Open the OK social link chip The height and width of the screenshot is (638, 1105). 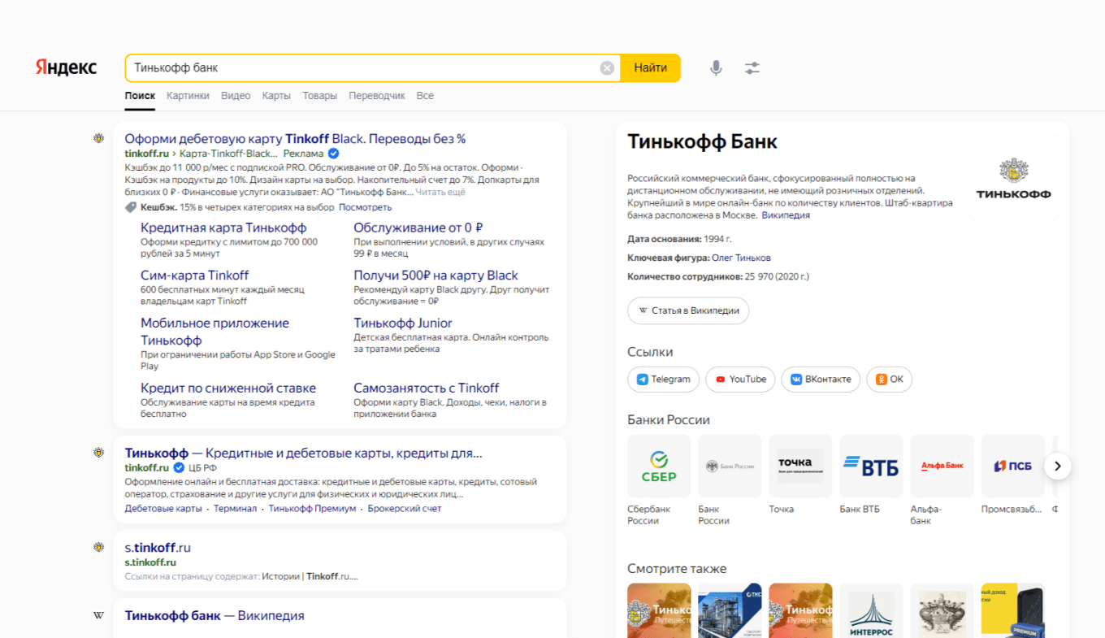(889, 380)
